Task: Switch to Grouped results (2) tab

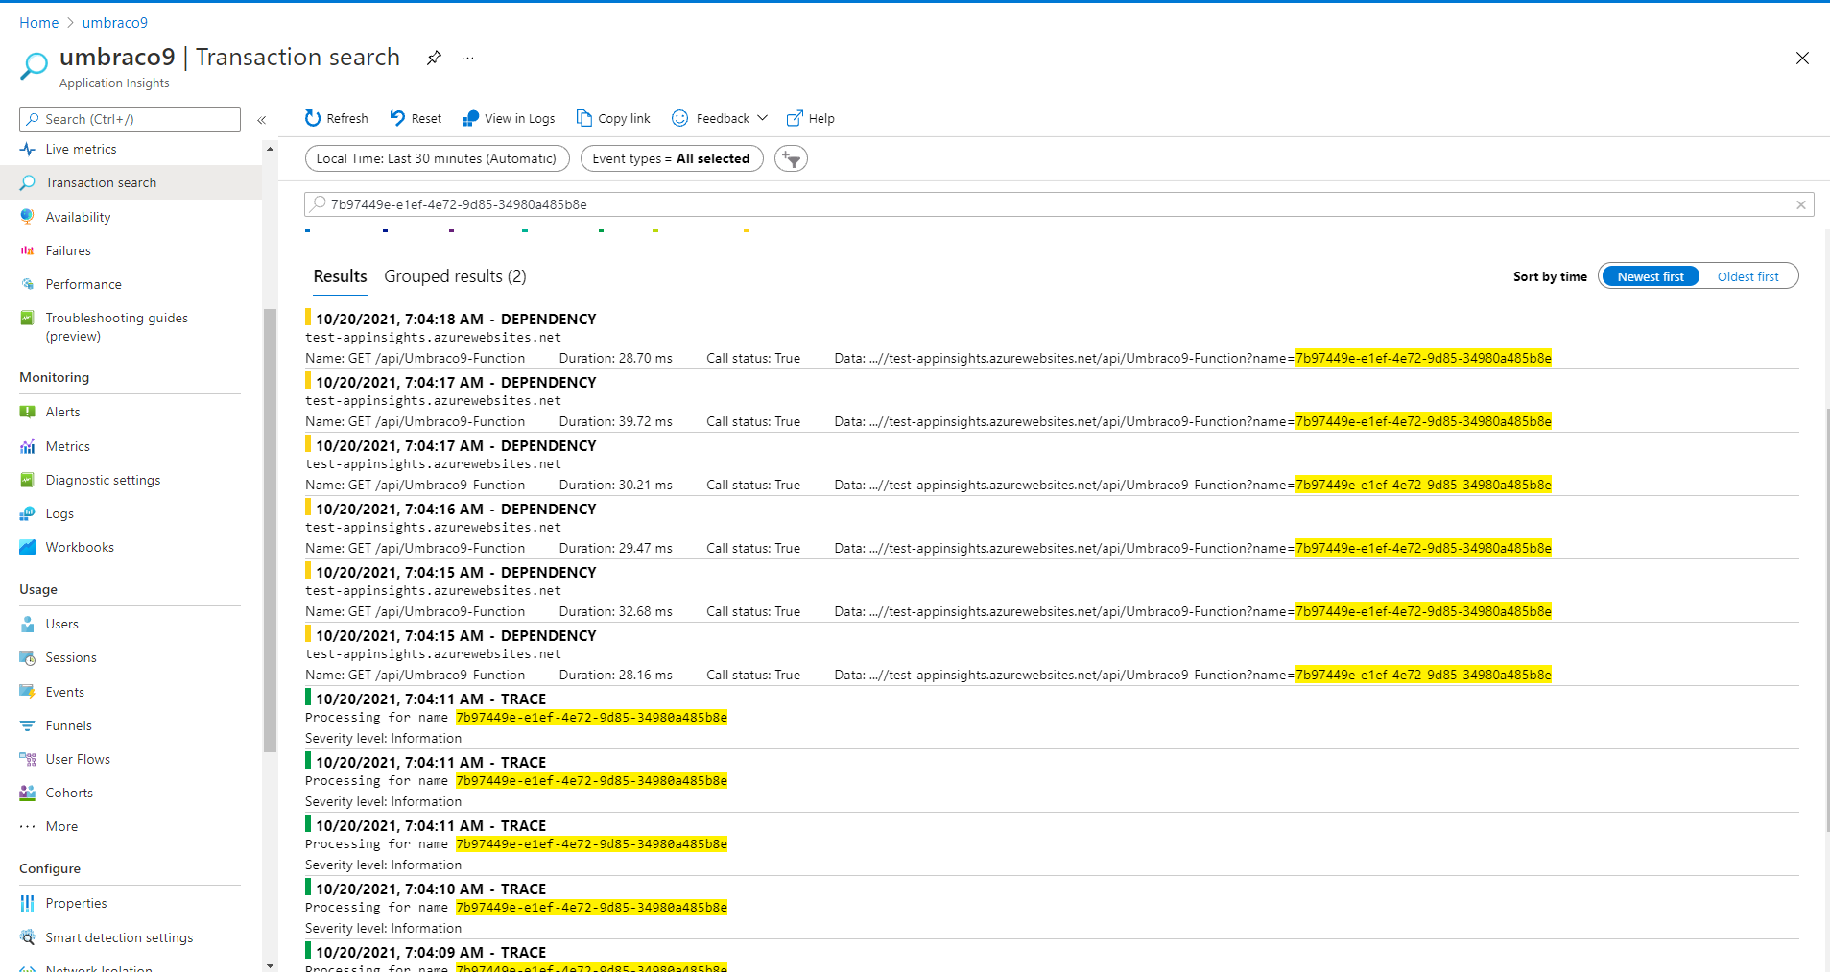Action: [455, 276]
